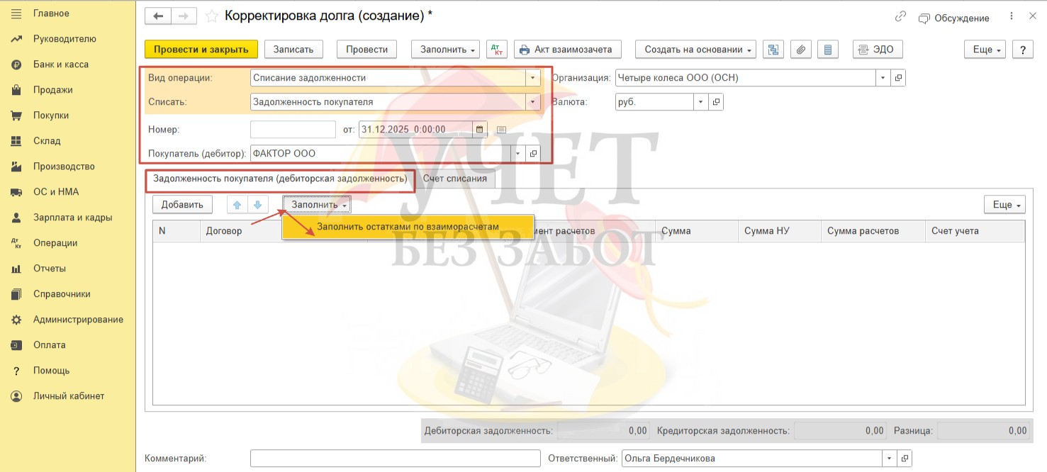This screenshot has width=1047, height=472.
Task: Navigate back with the left arrow button
Action: coord(158,16)
